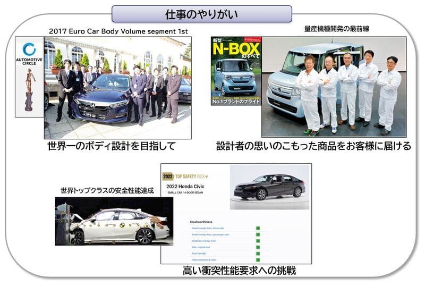Viewport: 425px width, 286px height.
Task: Click the heading 世界トップクラスの安全性能達成
Action: tap(107, 190)
